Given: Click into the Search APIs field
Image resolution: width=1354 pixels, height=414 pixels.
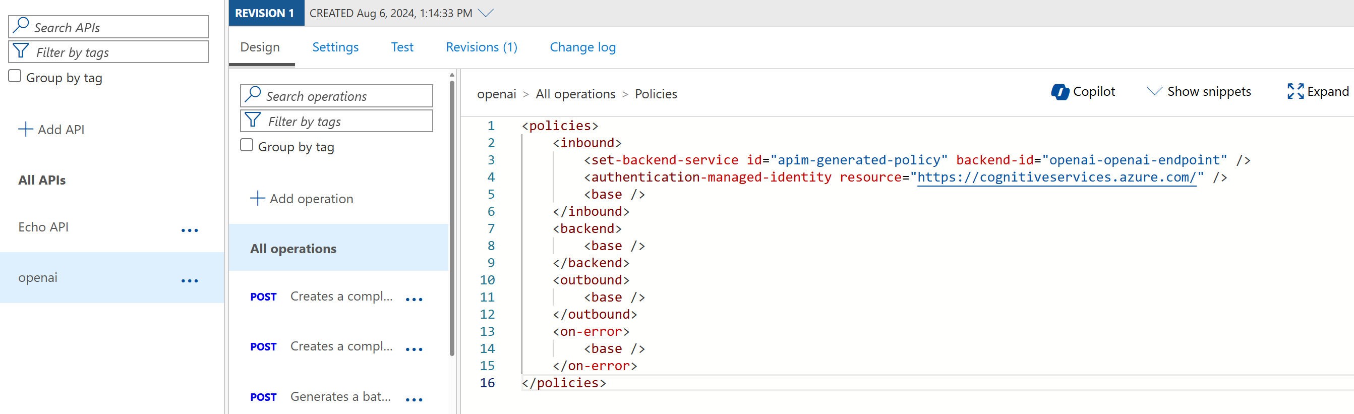Looking at the screenshot, I should coord(109,27).
